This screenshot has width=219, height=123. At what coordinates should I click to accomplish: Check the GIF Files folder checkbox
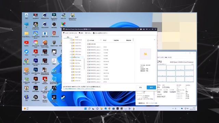click(x=72, y=57)
